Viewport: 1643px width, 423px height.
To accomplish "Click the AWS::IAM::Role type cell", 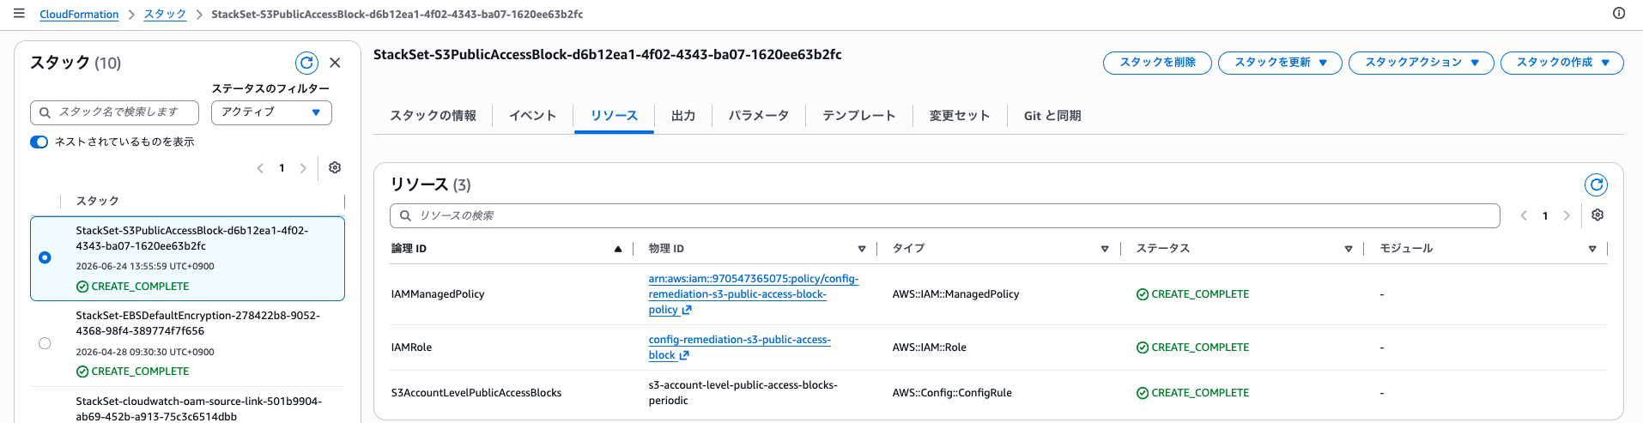I will [929, 347].
